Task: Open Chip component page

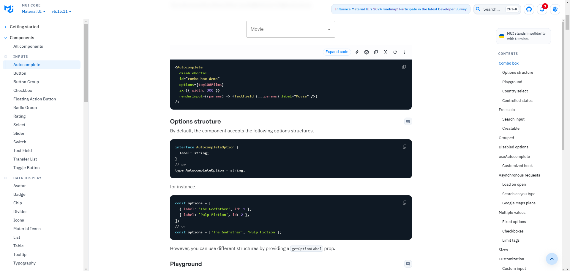Action: [x=18, y=203]
